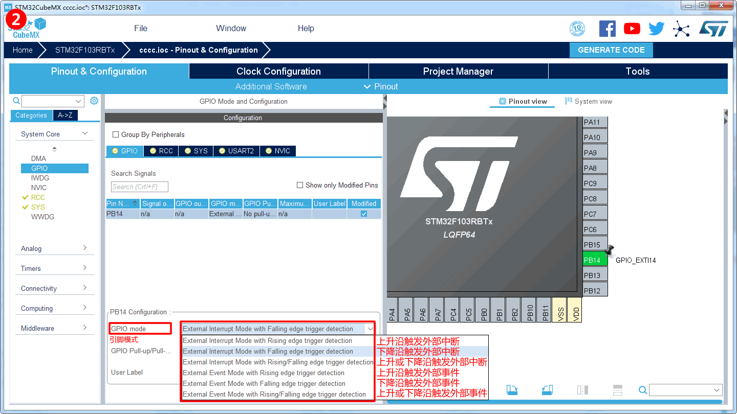
Task: Click the Twitter bird icon
Action: 656,29
